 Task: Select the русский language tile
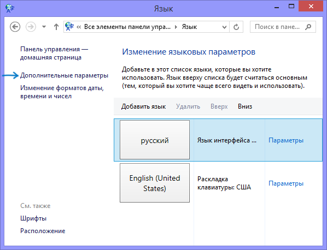(155, 140)
